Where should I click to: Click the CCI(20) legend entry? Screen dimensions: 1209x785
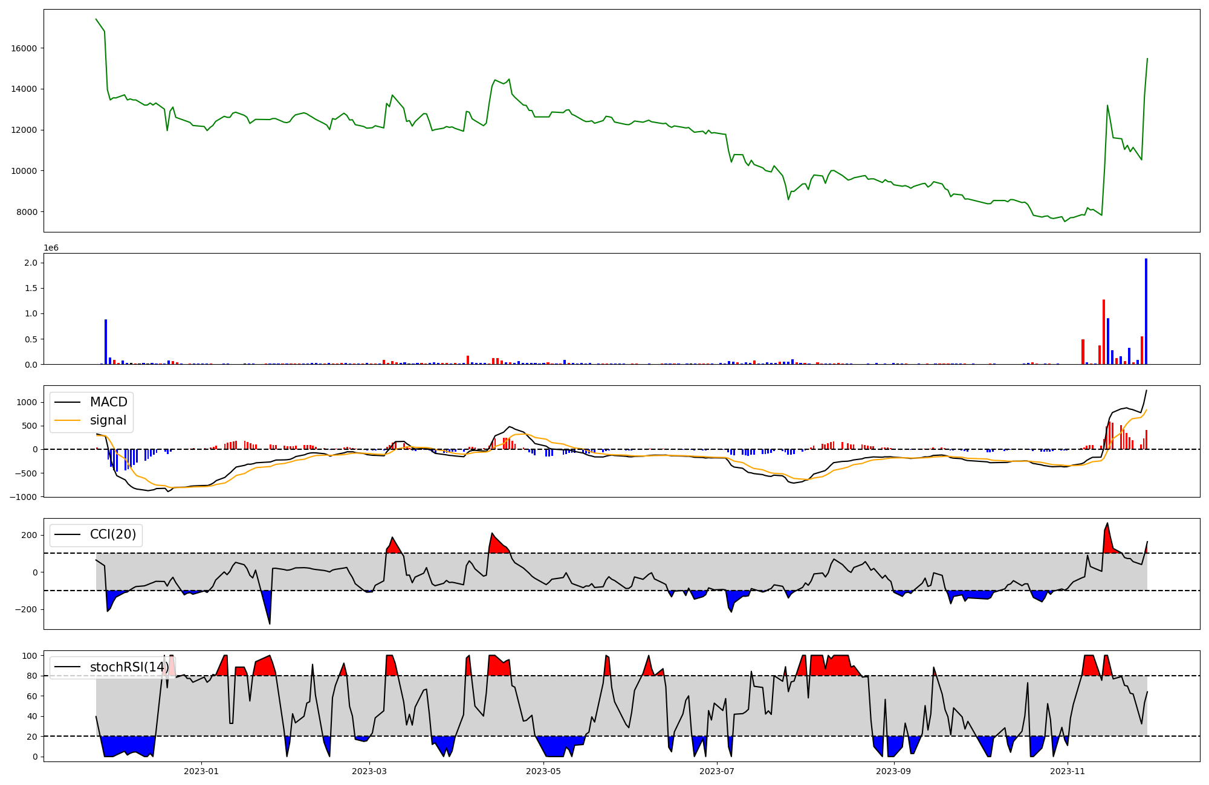[112, 534]
